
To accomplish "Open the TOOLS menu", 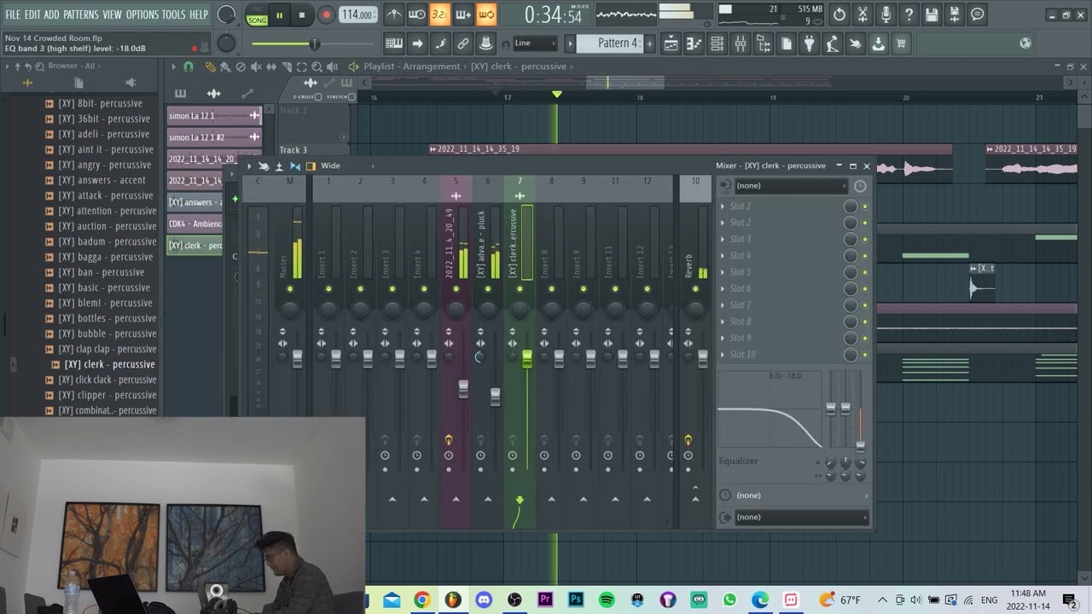I will pos(174,14).
